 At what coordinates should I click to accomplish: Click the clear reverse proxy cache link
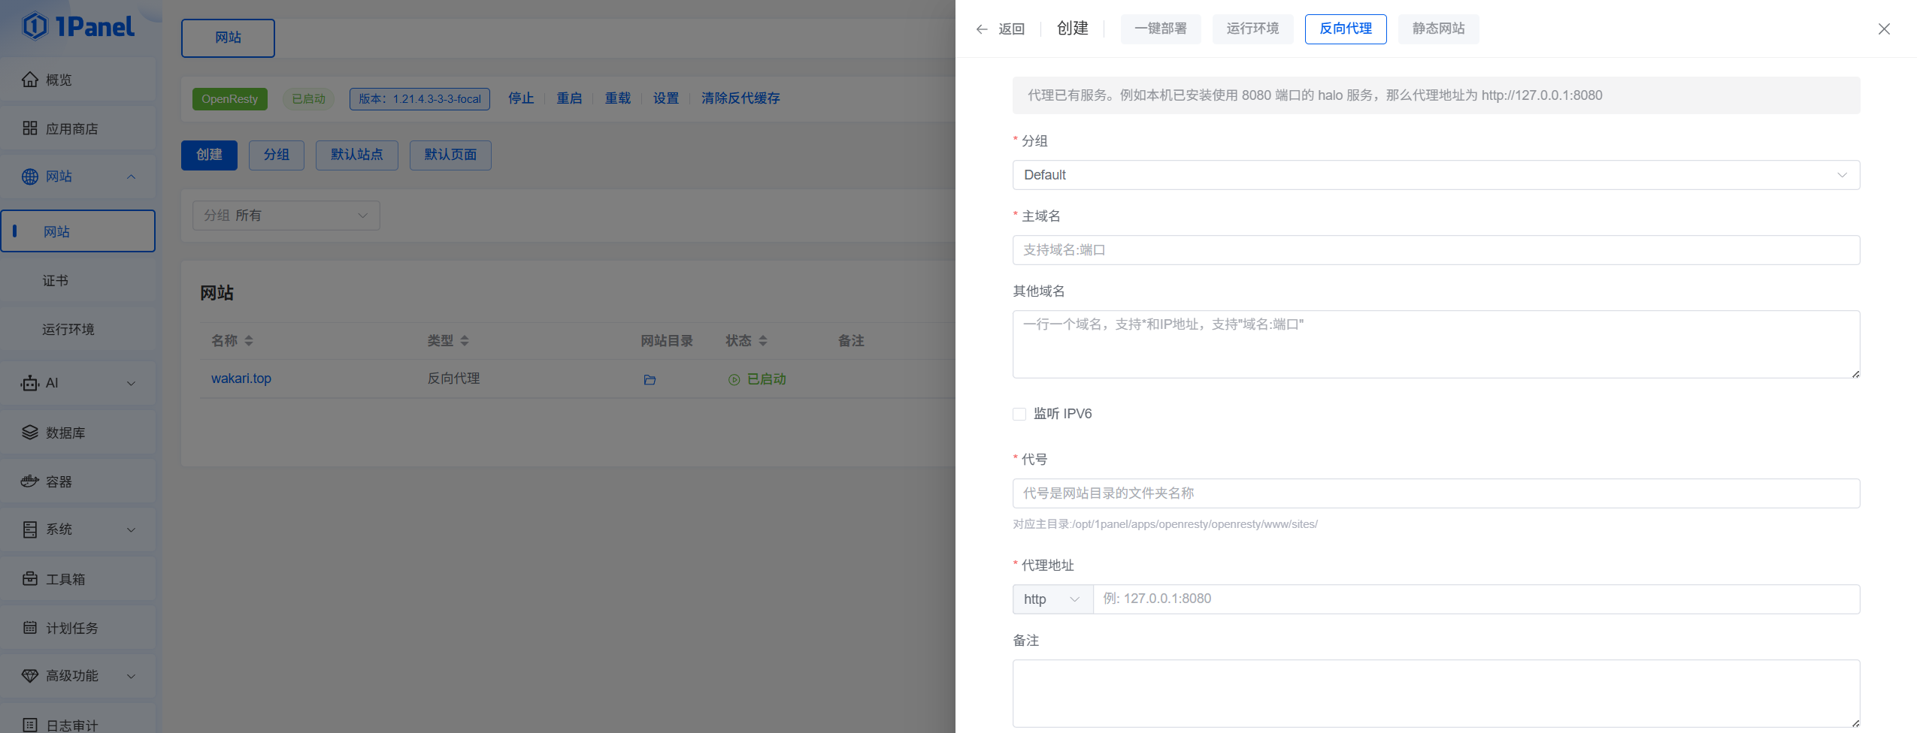(x=740, y=98)
